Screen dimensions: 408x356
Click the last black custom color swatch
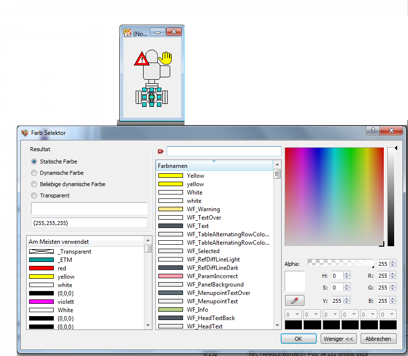tap(388, 325)
